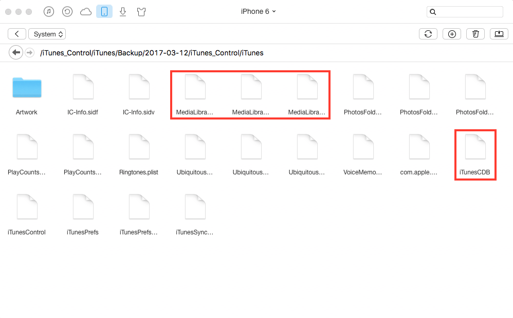Go back with the path arrow

(16, 52)
